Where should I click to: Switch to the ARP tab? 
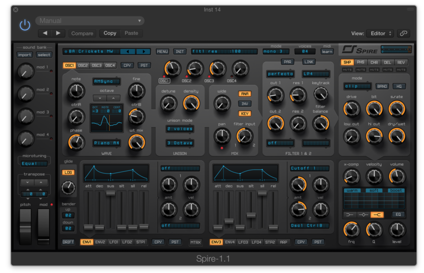(x=284, y=242)
